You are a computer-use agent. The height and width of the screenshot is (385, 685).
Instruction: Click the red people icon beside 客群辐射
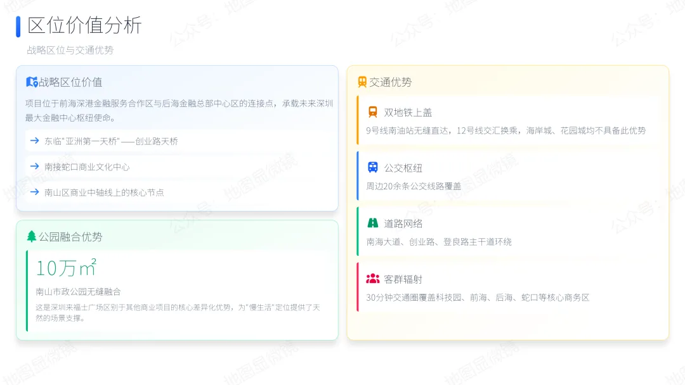tap(373, 279)
